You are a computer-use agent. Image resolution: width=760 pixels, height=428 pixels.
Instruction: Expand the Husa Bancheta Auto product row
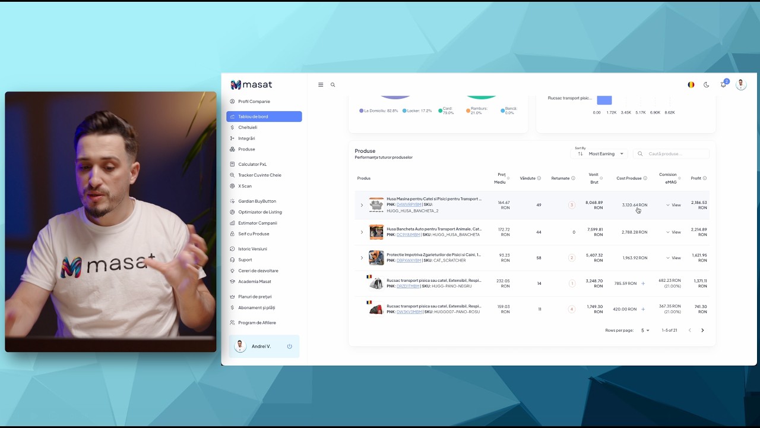(362, 232)
